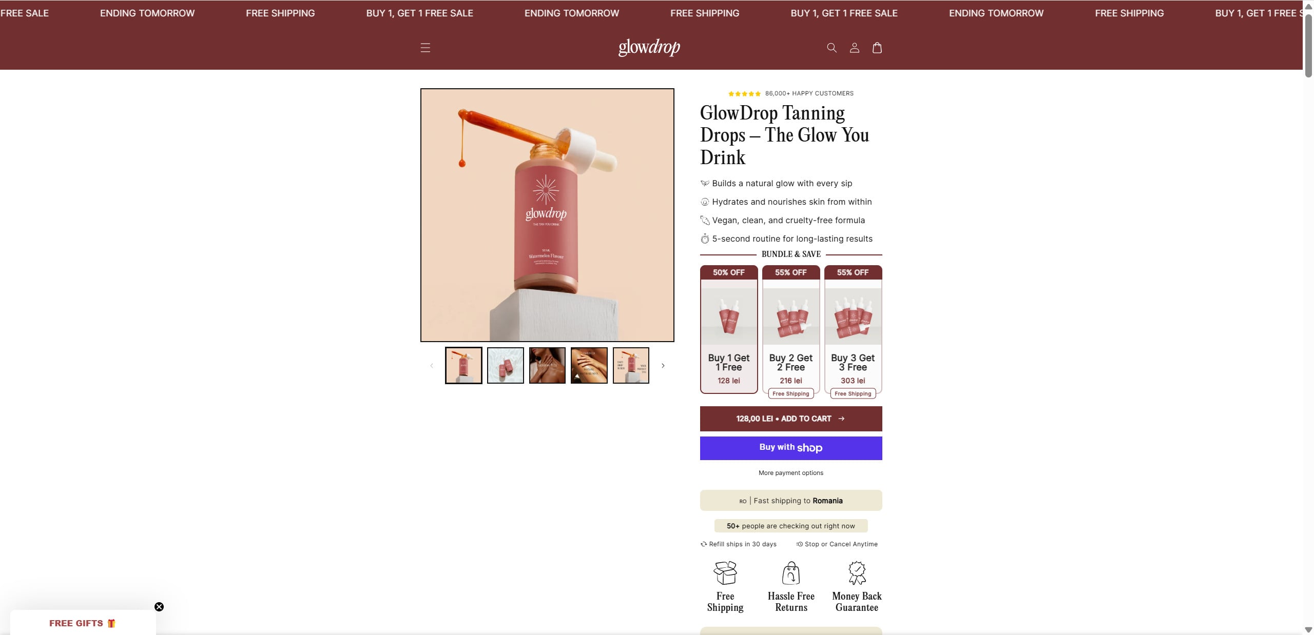Select the fifth product thumbnail
This screenshot has width=1314, height=635.
pyautogui.click(x=631, y=366)
